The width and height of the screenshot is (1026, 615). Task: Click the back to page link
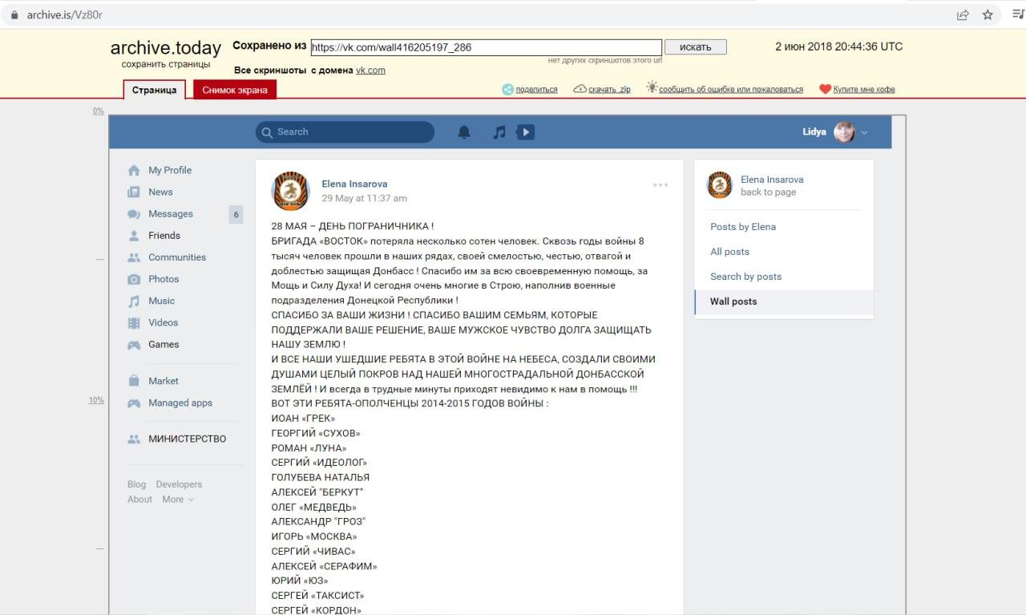coord(768,192)
